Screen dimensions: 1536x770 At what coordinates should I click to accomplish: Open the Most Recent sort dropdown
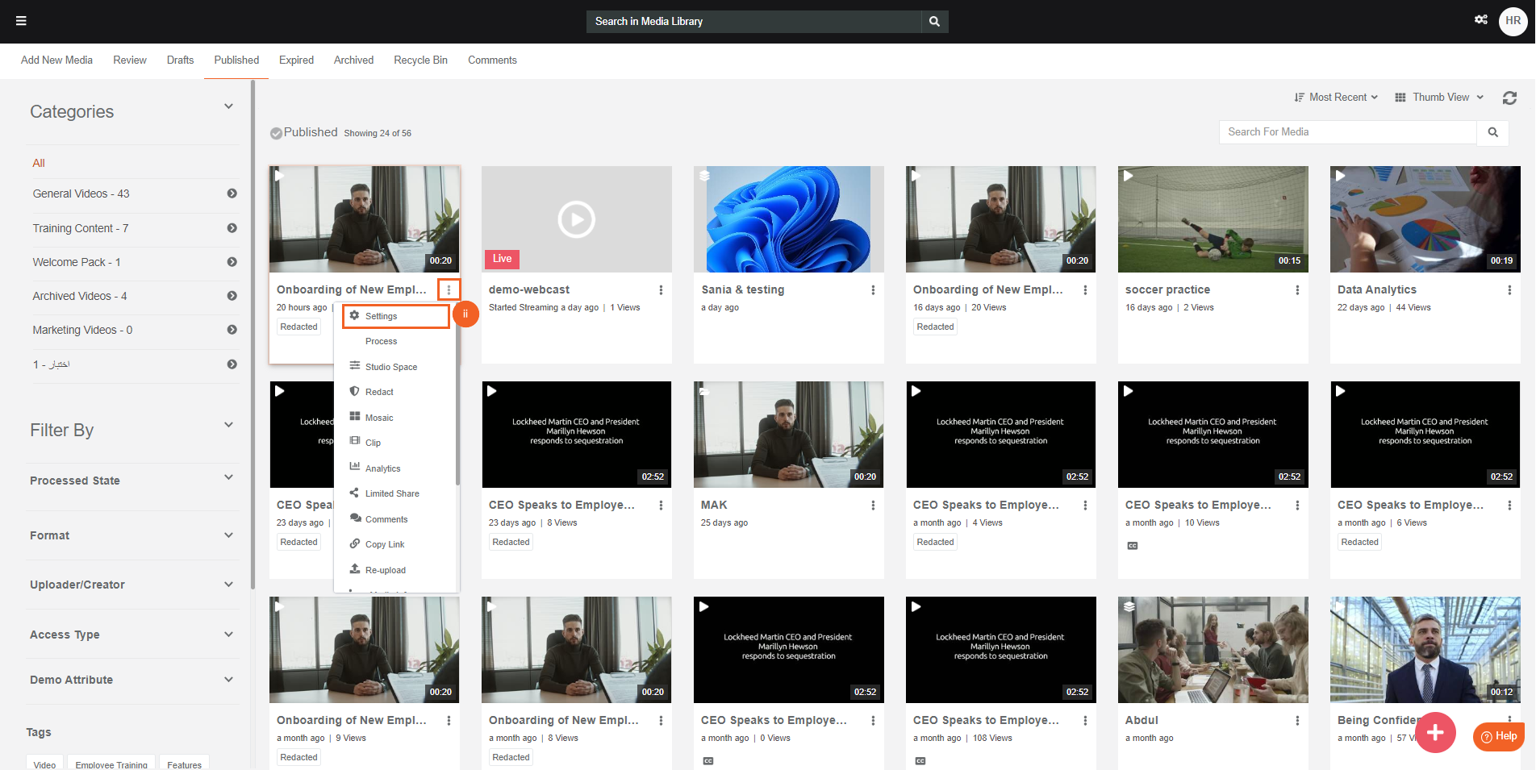(1336, 98)
